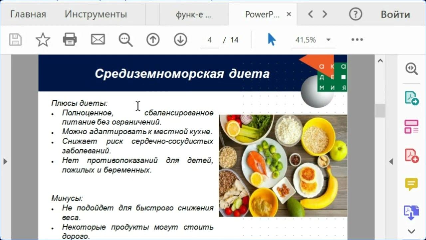Click the text Нет противопоказаний для детей

(x=137, y=160)
